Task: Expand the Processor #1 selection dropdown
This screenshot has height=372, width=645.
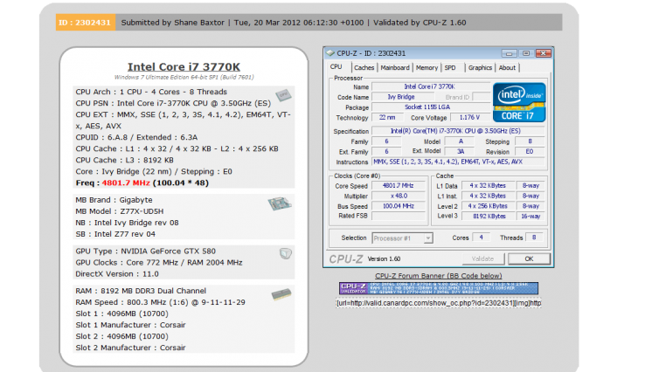Action: pyautogui.click(x=428, y=238)
